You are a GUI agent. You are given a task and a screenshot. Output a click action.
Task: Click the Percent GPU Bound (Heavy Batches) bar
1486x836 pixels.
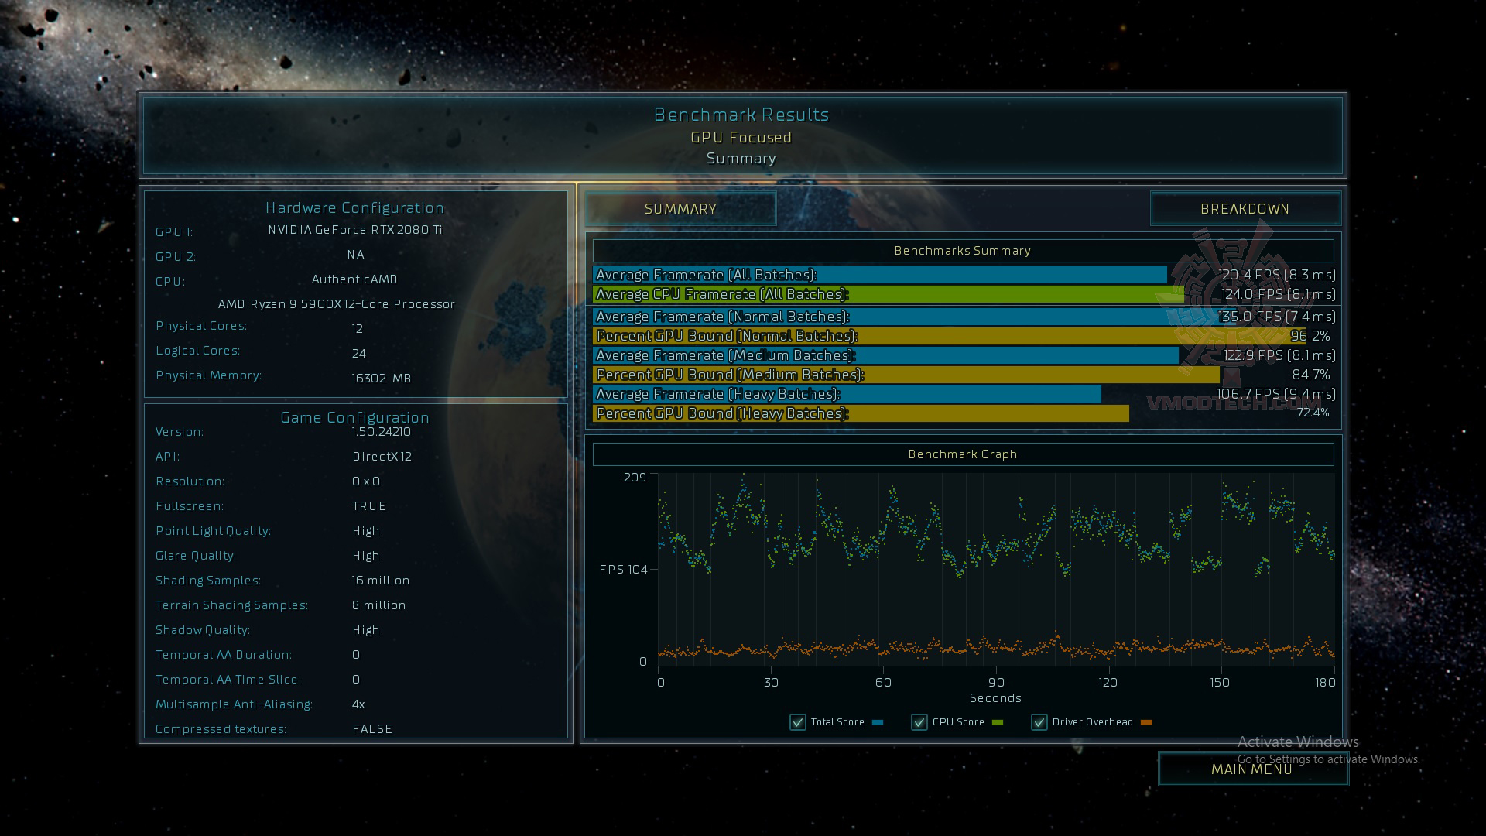point(861,413)
